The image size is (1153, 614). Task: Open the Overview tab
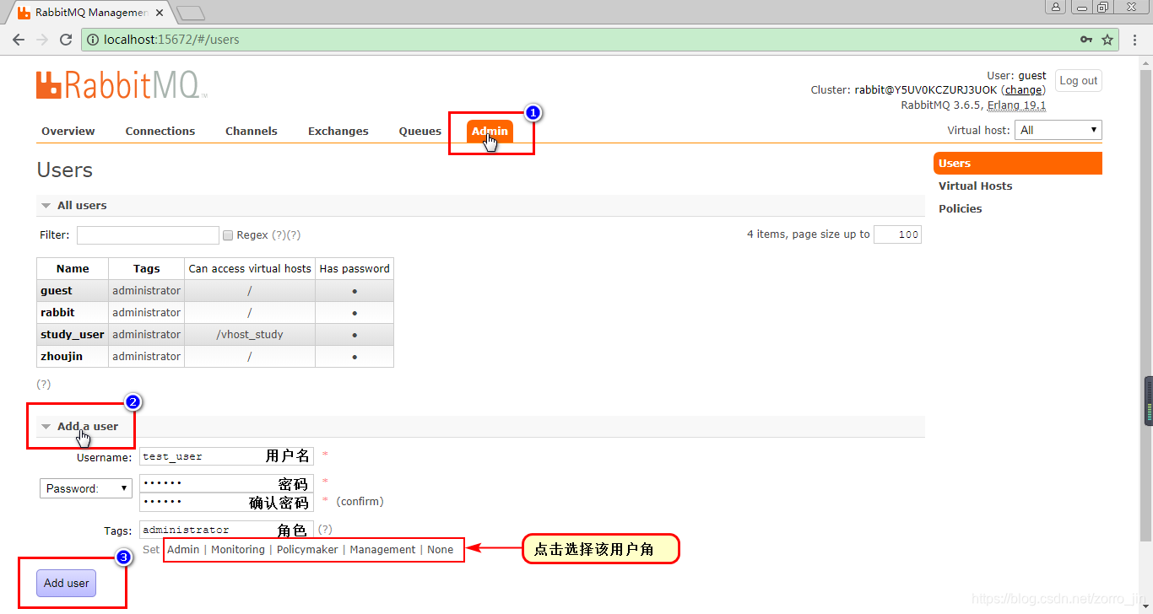click(x=68, y=131)
